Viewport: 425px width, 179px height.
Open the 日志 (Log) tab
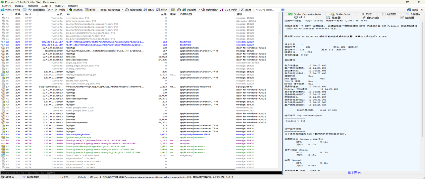[366, 14]
